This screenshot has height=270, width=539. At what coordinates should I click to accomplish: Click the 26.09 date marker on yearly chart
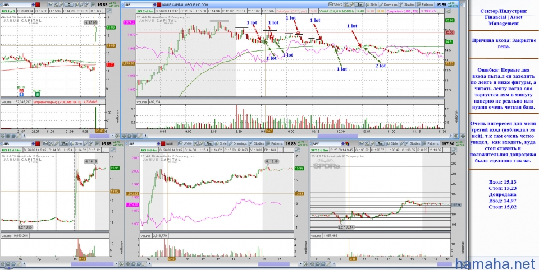point(99,131)
